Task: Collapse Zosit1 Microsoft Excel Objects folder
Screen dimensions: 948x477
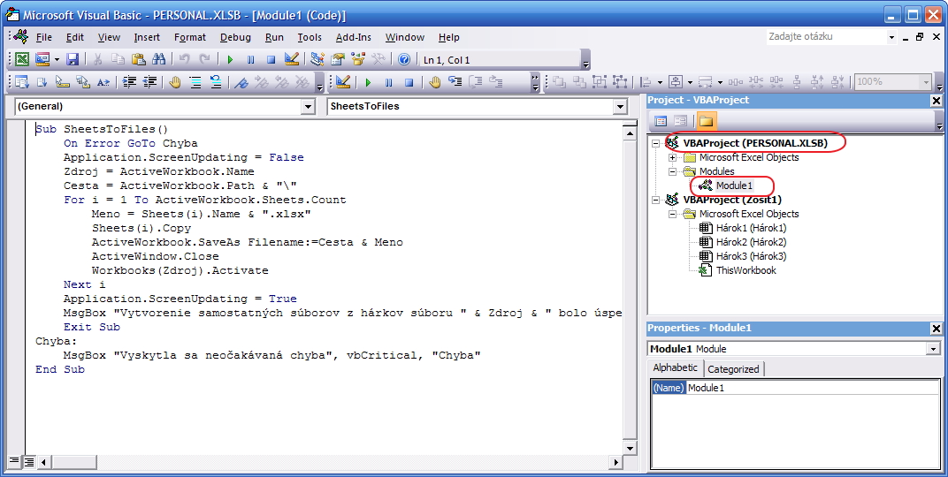Action: [672, 214]
